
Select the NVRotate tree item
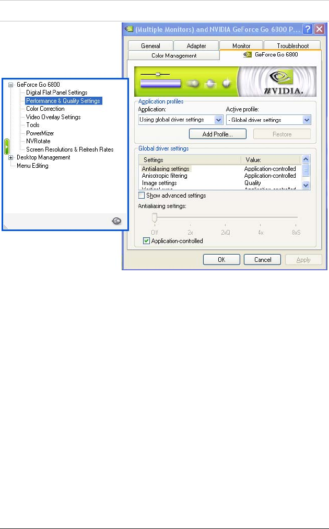(38, 141)
